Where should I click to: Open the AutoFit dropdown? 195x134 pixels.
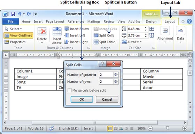click(132, 42)
